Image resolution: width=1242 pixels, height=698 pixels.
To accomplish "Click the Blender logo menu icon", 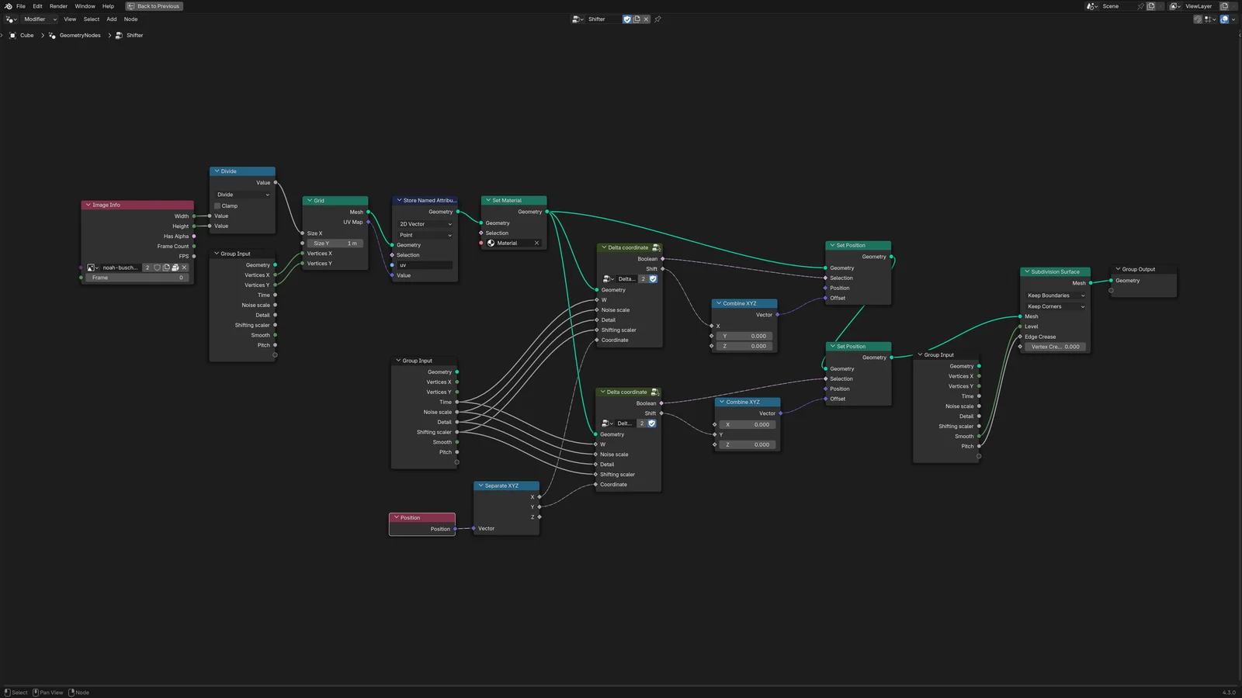I will (8, 6).
